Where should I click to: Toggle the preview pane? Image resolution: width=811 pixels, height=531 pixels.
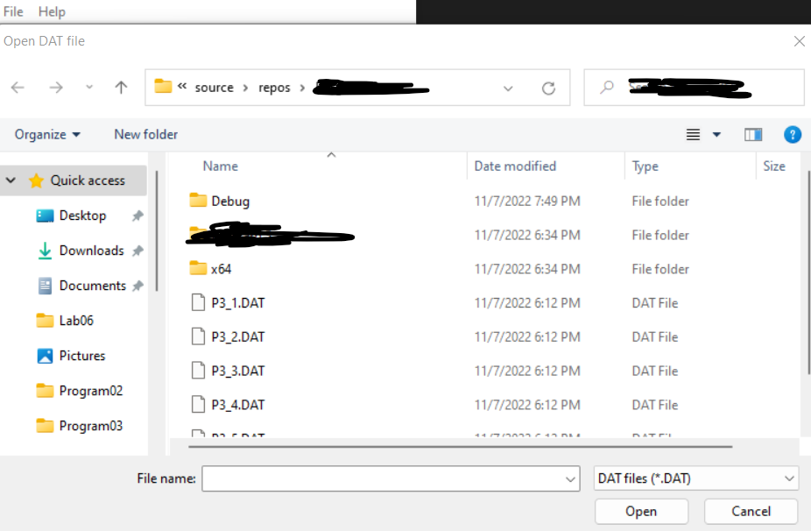pos(753,135)
